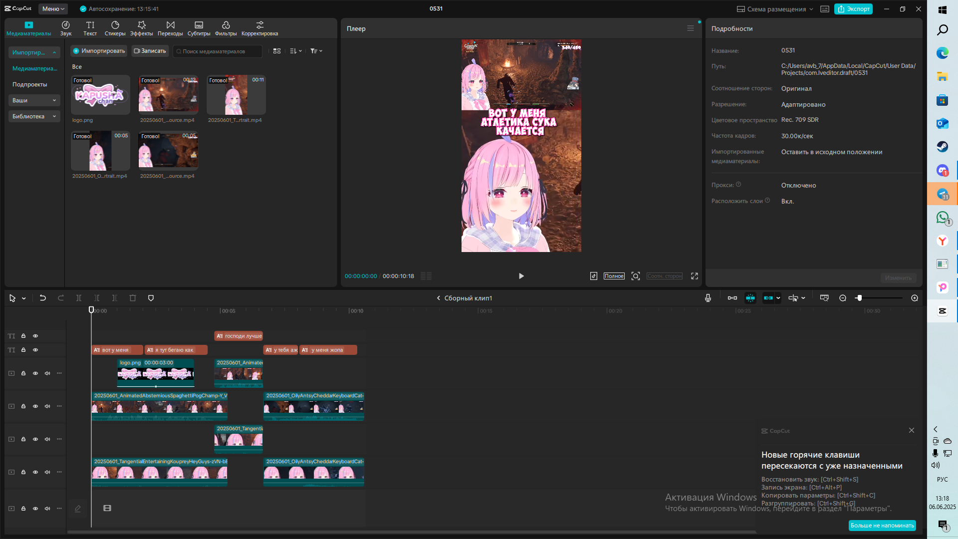Screen dimensions: 958x539
Task: Click the timeline zoom out icon
Action: click(x=843, y=298)
